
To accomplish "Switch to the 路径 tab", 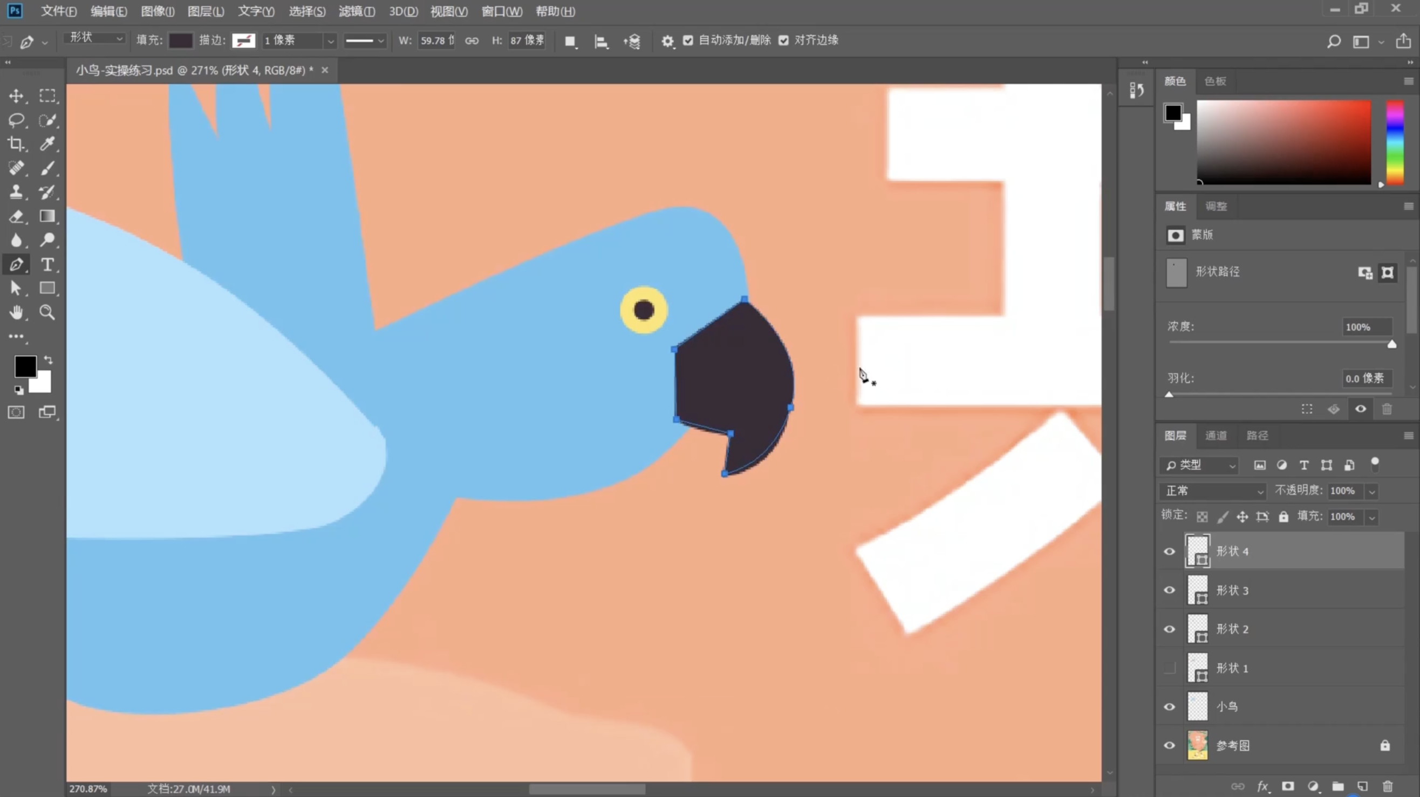I will tap(1257, 436).
